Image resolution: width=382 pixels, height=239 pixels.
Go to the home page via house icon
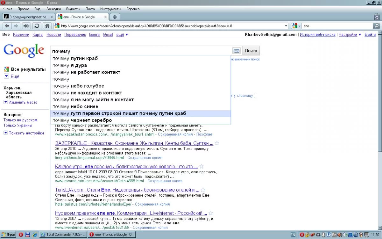tap(47, 26)
